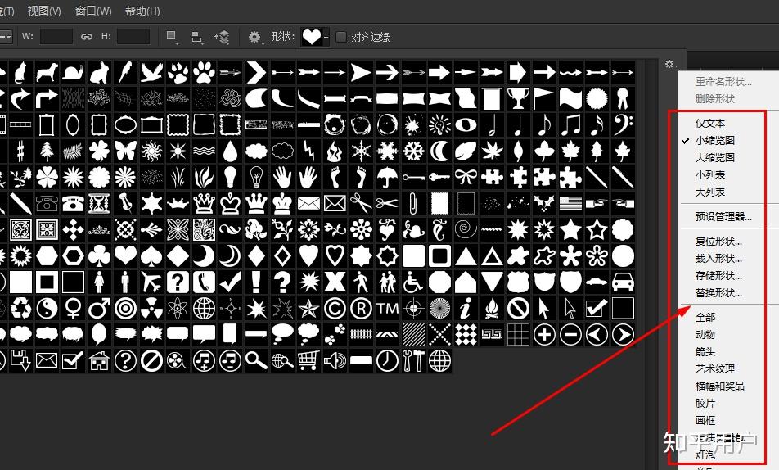Select the recycle symbol shape
Screen dimensions: 779x470
pyautogui.click(x=20, y=309)
